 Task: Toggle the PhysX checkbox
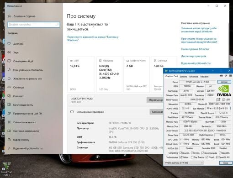pos(207,157)
